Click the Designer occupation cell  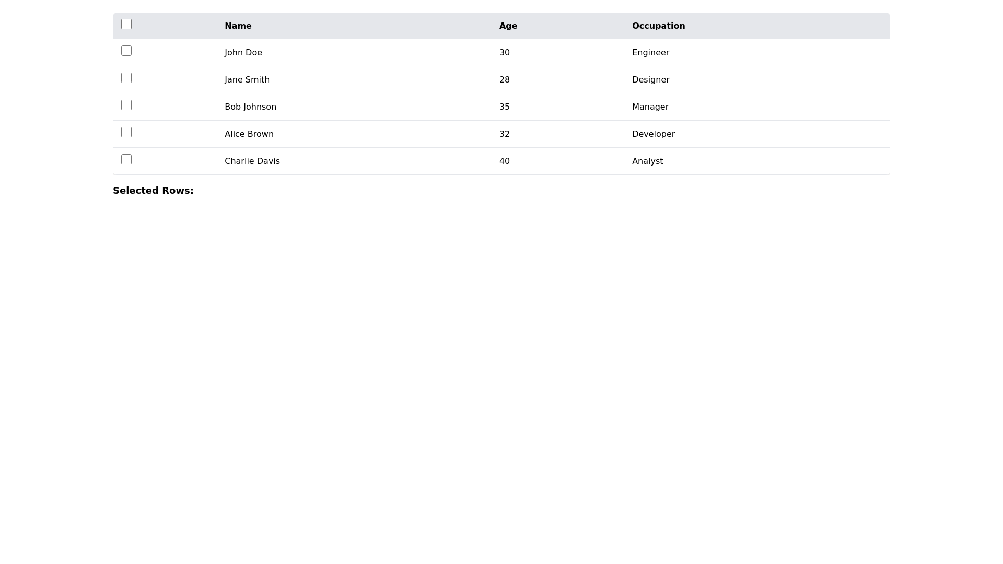(650, 79)
